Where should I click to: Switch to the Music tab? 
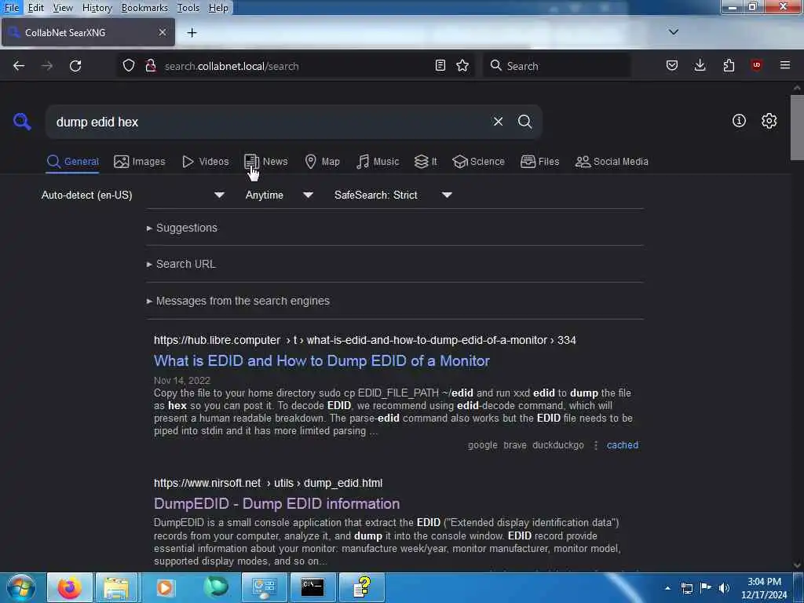point(378,162)
